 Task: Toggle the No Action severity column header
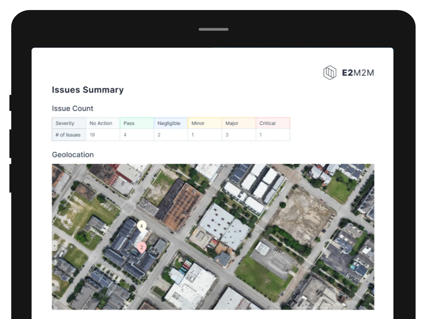click(101, 123)
